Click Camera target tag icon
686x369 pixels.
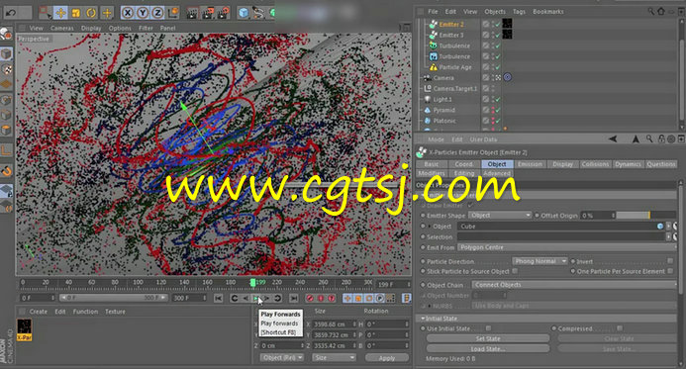[x=507, y=77]
